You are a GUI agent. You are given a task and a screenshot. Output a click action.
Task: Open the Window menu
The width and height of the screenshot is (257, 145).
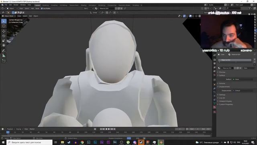pos(23,5)
